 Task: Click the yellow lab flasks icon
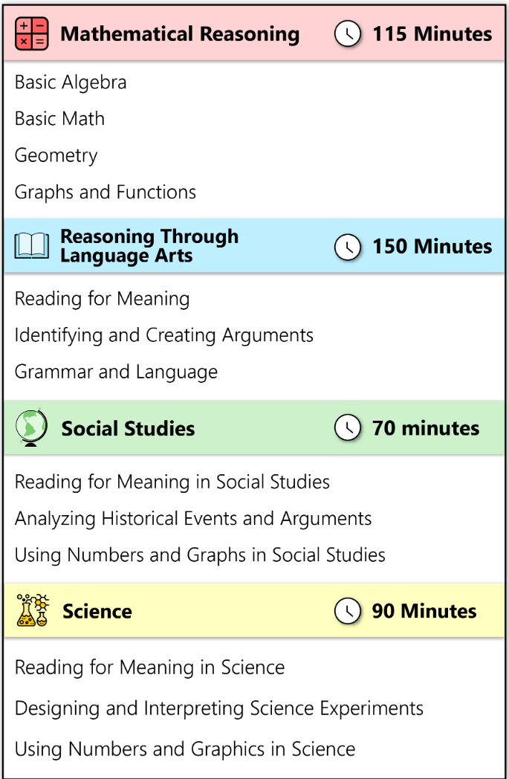click(33, 610)
